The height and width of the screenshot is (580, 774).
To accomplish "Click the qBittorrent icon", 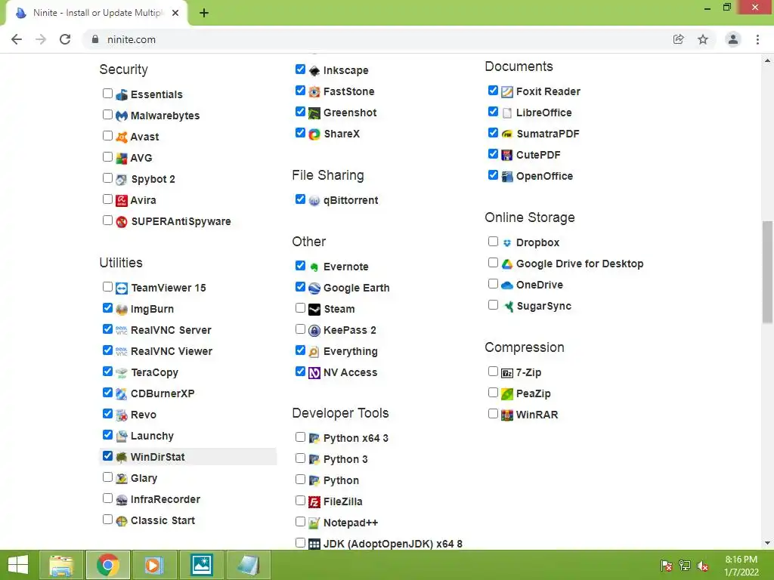I will pos(314,201).
